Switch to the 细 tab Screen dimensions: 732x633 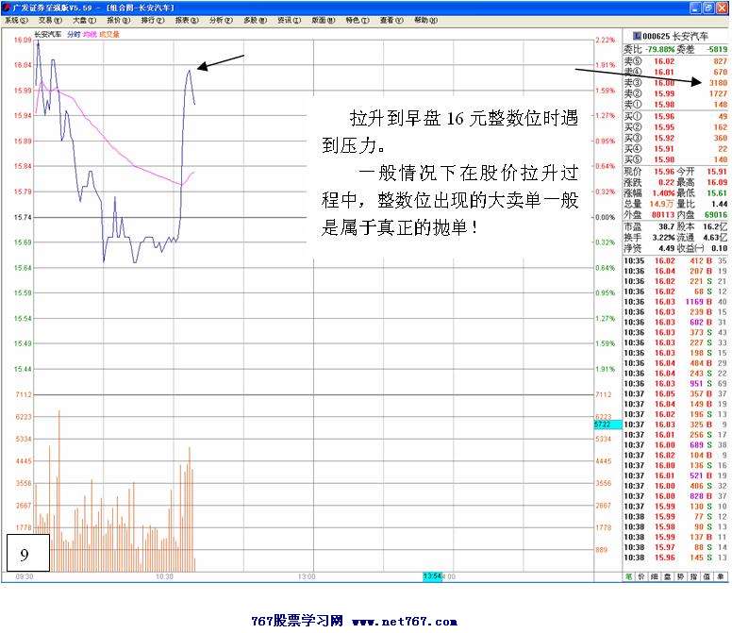656,575
